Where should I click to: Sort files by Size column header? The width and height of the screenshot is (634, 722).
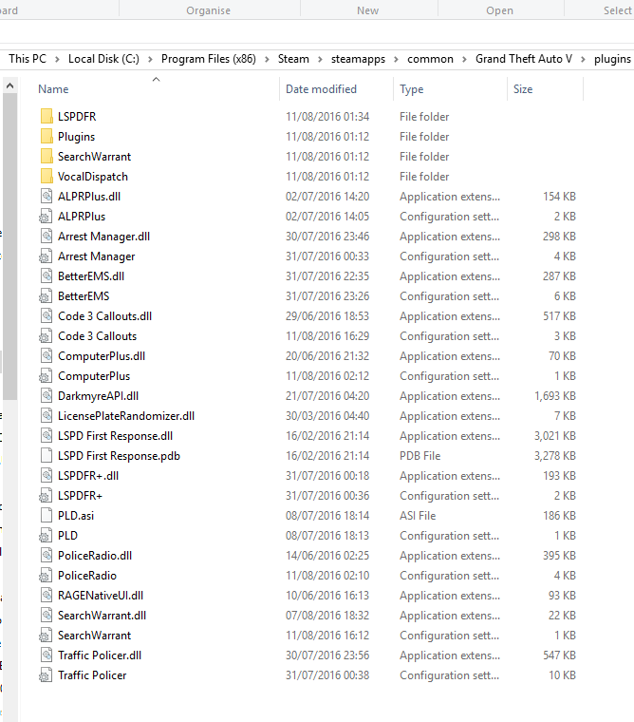pos(523,89)
